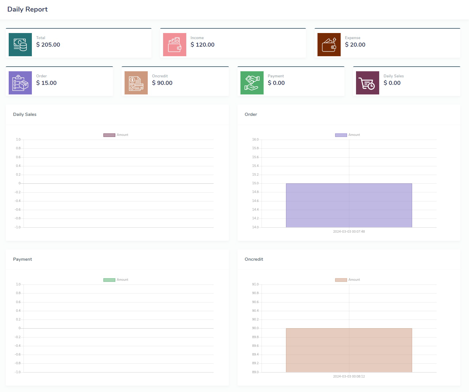Screen dimensions: 469x392
Task: Toggle the Order chart Amount legend
Action: point(348,135)
